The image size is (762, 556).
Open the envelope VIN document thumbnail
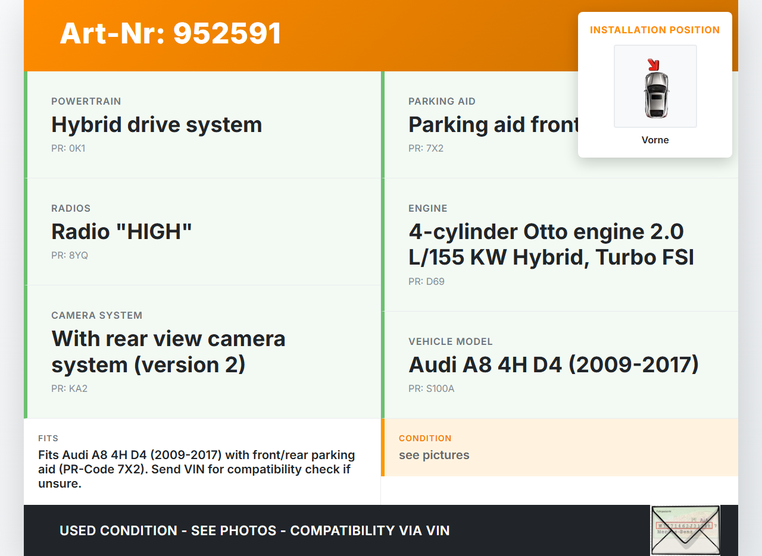(x=685, y=529)
